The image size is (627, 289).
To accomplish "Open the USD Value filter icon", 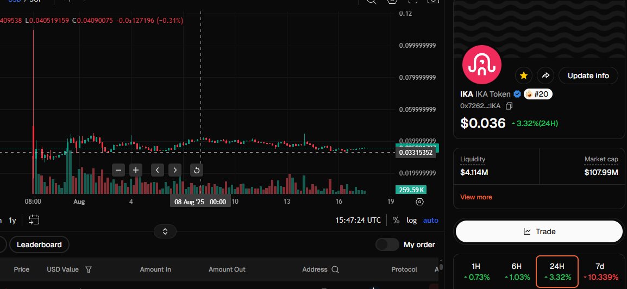I will [x=89, y=270].
